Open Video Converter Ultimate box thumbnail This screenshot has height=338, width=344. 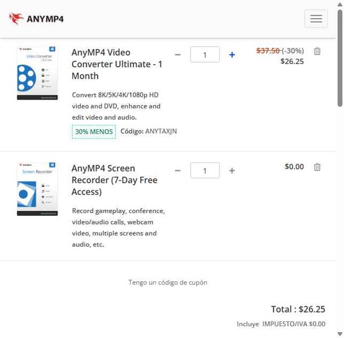(x=37, y=73)
